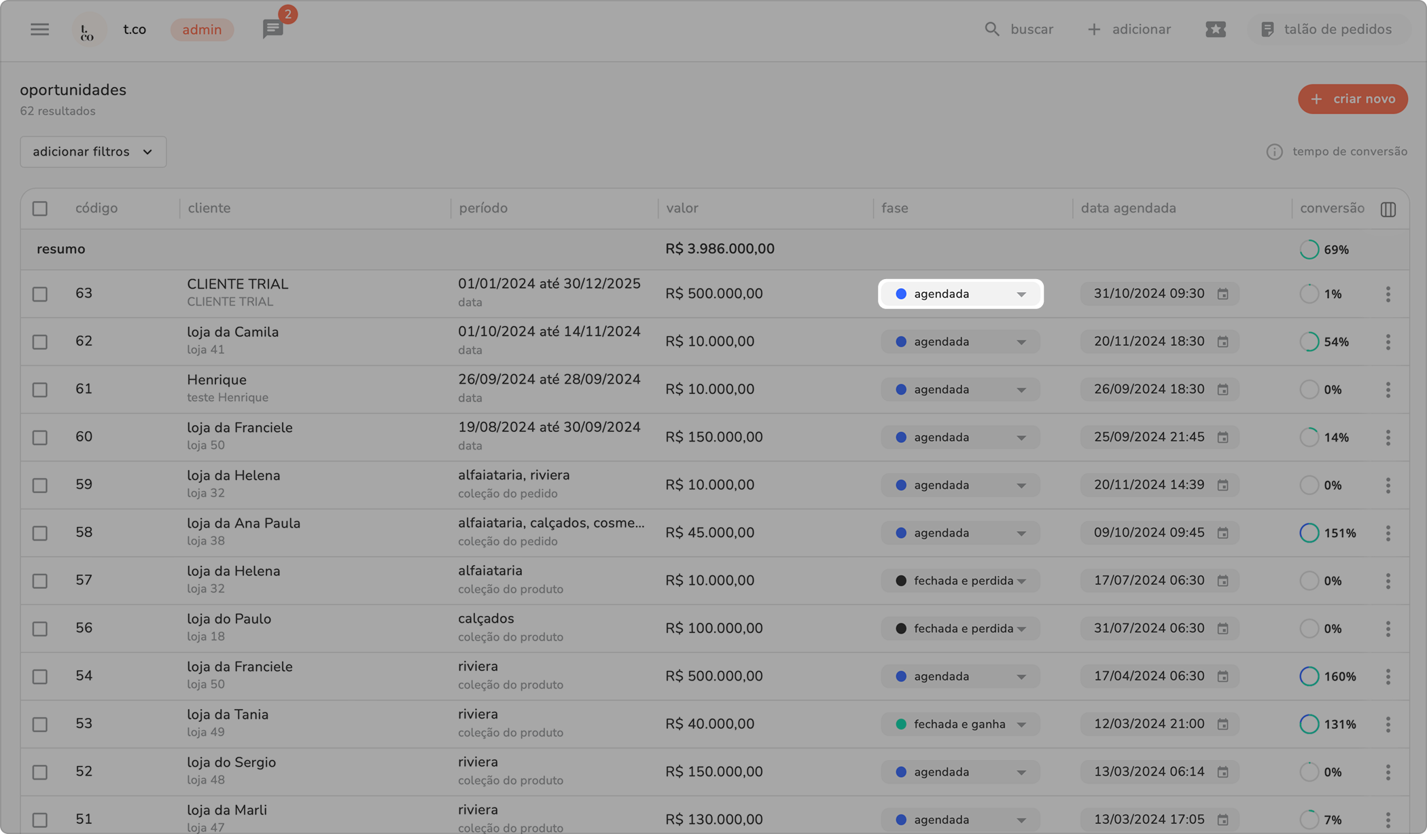Open three-dot menu for row 62
The height and width of the screenshot is (834, 1427).
(x=1388, y=342)
